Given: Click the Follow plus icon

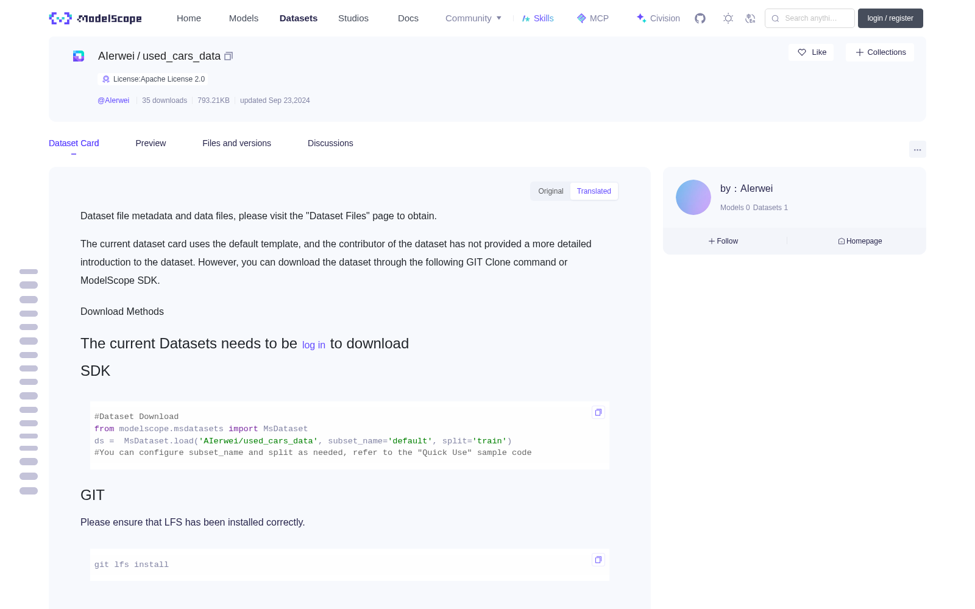Looking at the screenshot, I should point(711,241).
